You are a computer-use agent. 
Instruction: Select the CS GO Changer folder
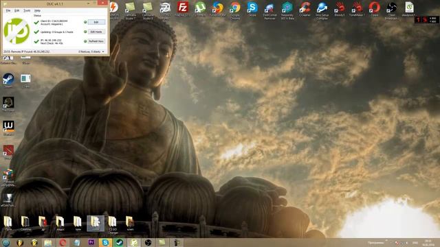113,224
